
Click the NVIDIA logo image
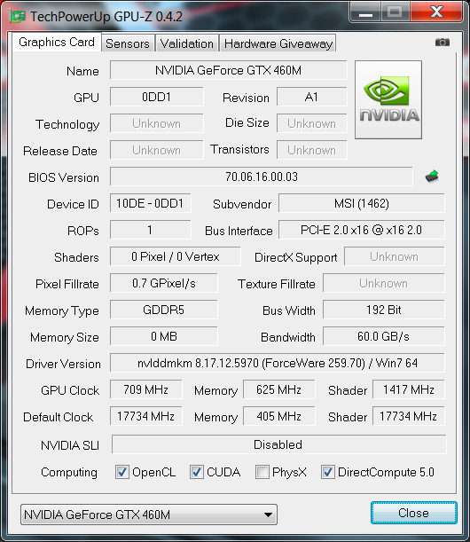pyautogui.click(x=388, y=100)
